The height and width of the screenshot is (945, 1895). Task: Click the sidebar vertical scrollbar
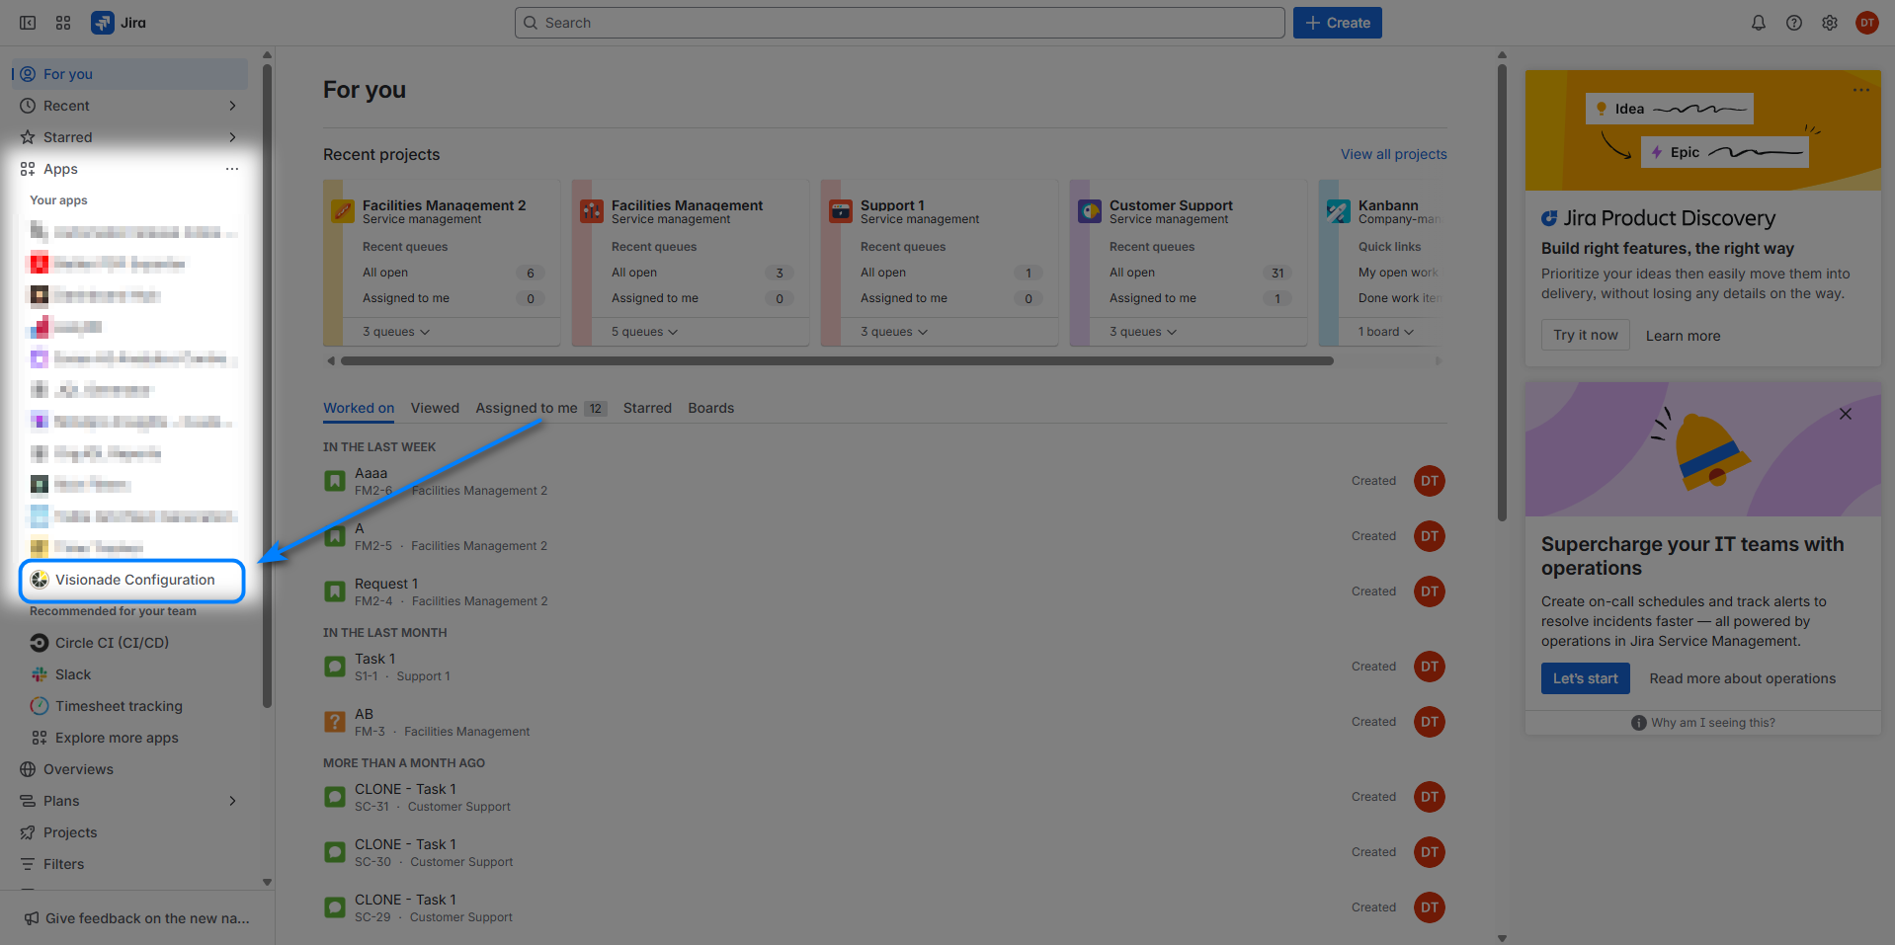[x=267, y=385]
